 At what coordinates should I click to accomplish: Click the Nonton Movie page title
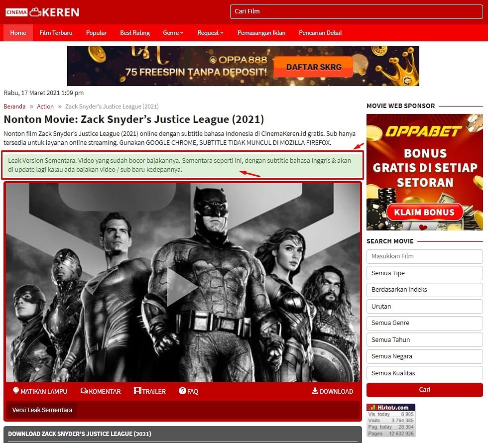tap(134, 119)
